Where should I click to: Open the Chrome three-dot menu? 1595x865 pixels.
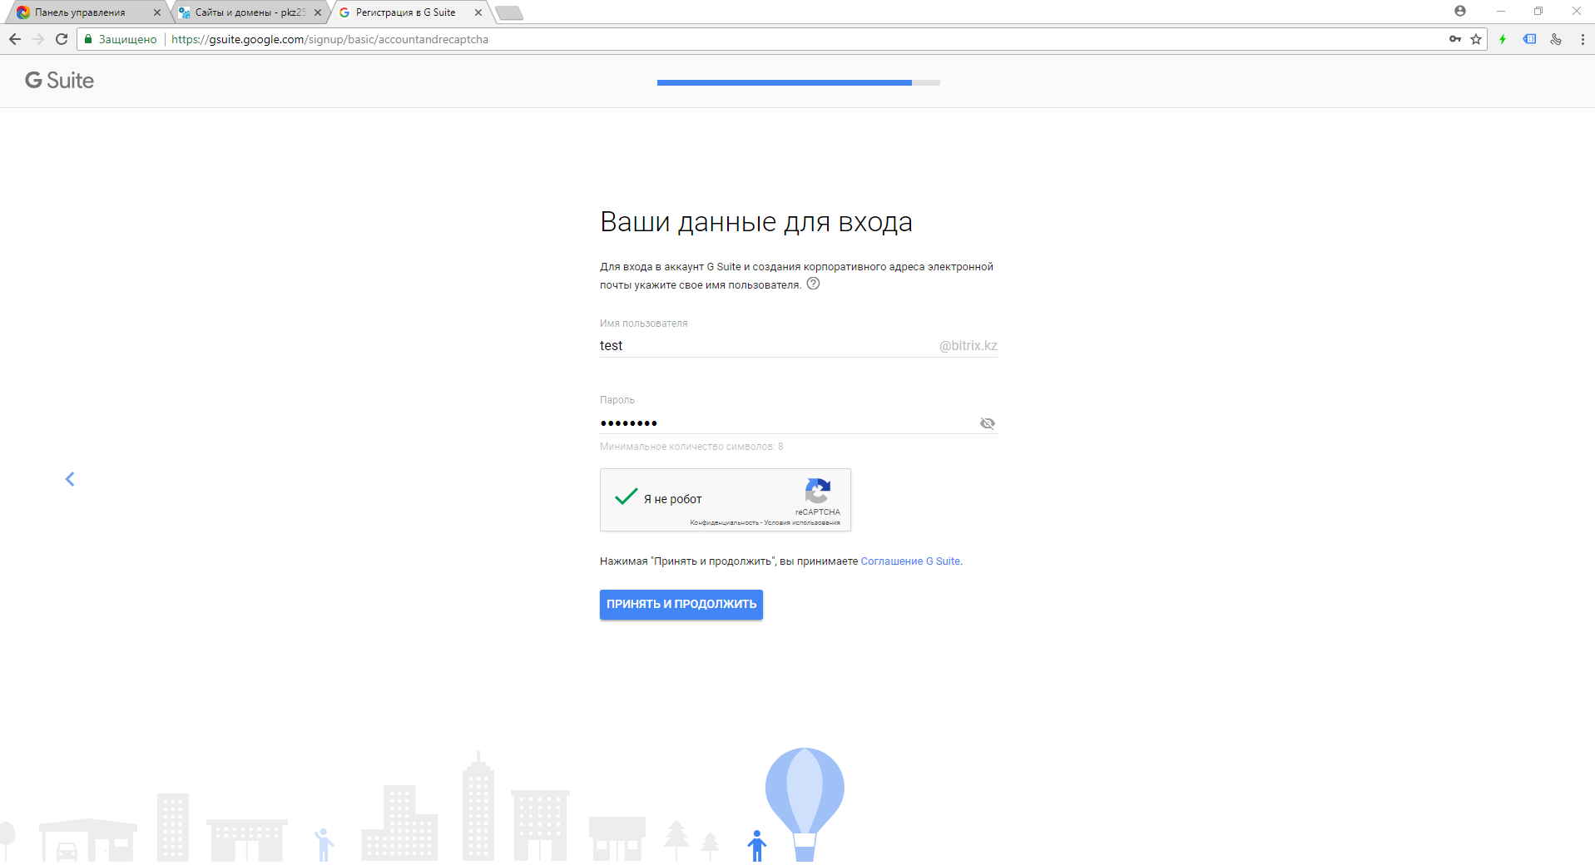pyautogui.click(x=1583, y=39)
